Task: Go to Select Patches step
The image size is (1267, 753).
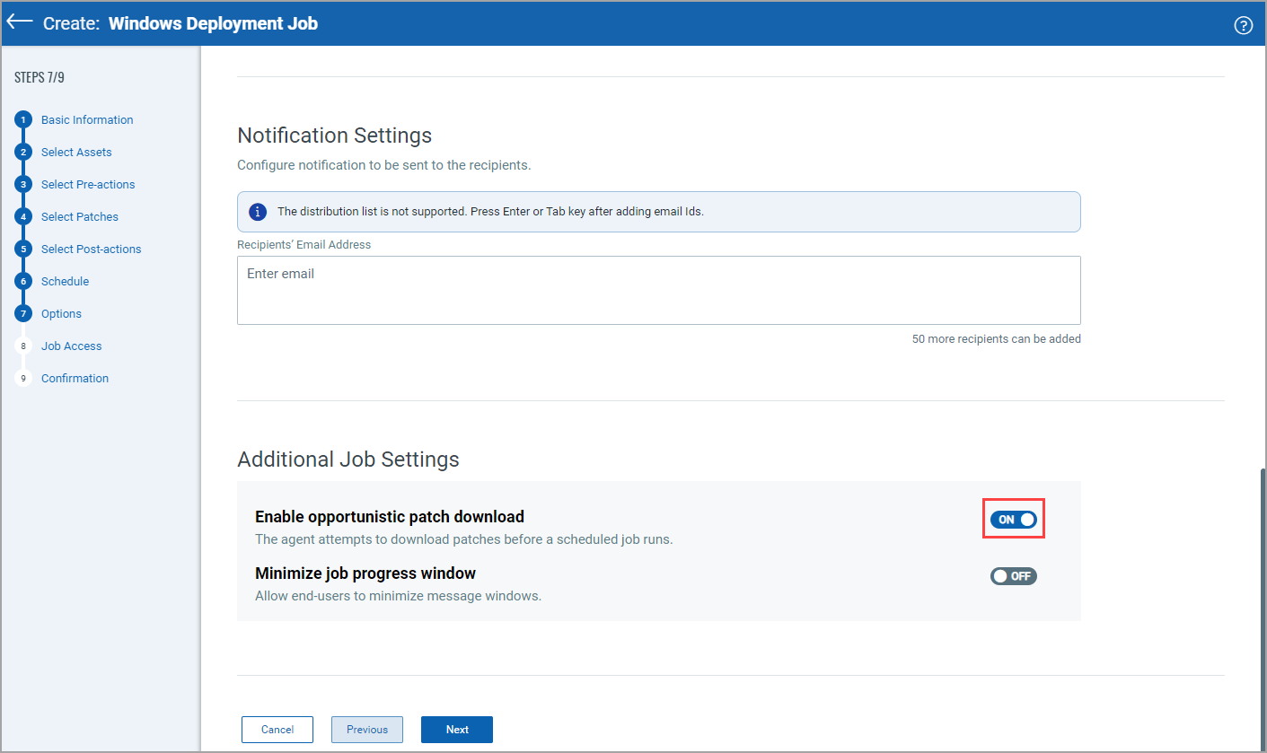Action: (80, 217)
